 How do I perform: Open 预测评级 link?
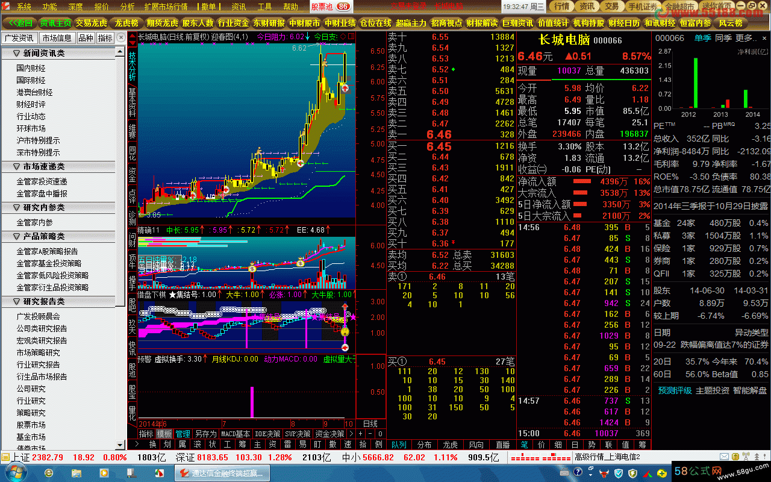coord(675,390)
